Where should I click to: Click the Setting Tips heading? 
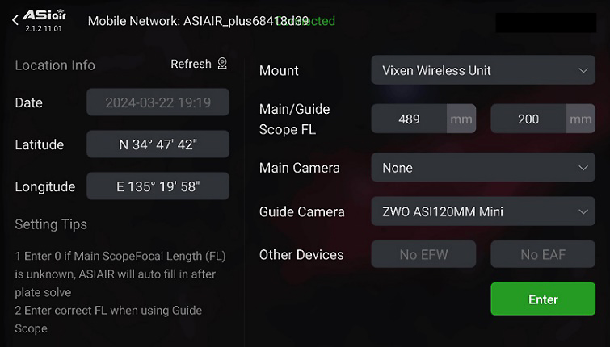[51, 224]
